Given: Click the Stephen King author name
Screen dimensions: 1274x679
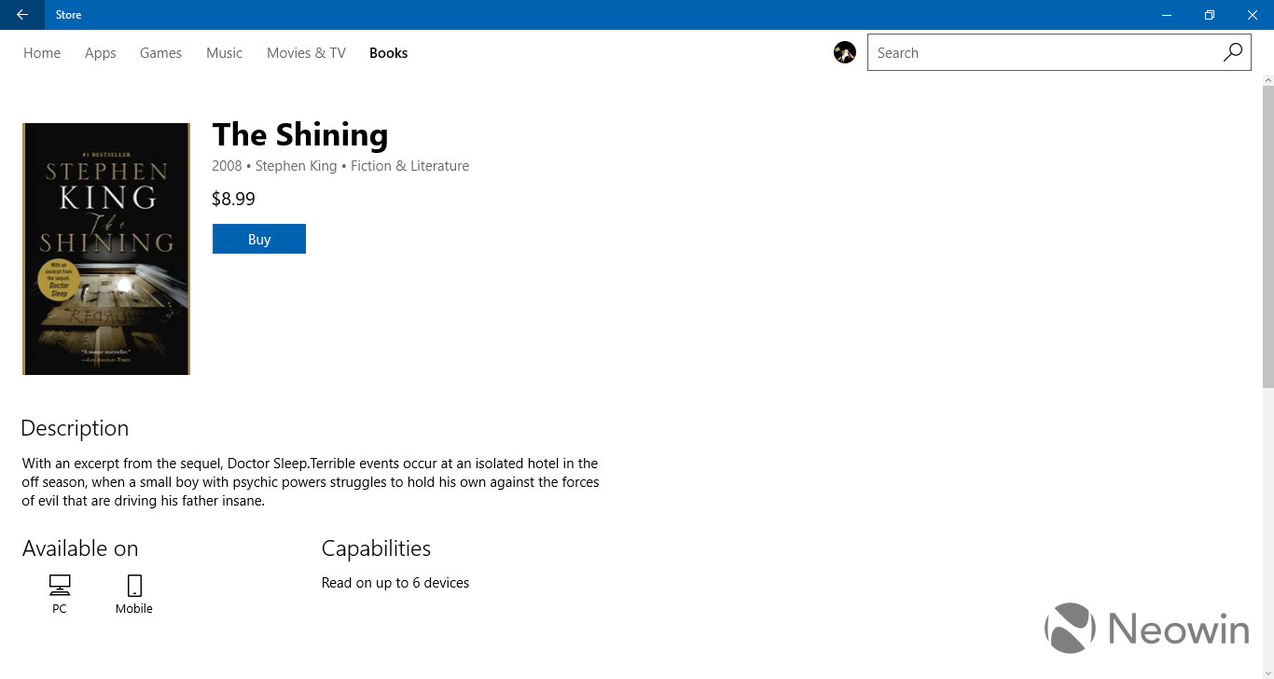Looking at the screenshot, I should [x=296, y=165].
